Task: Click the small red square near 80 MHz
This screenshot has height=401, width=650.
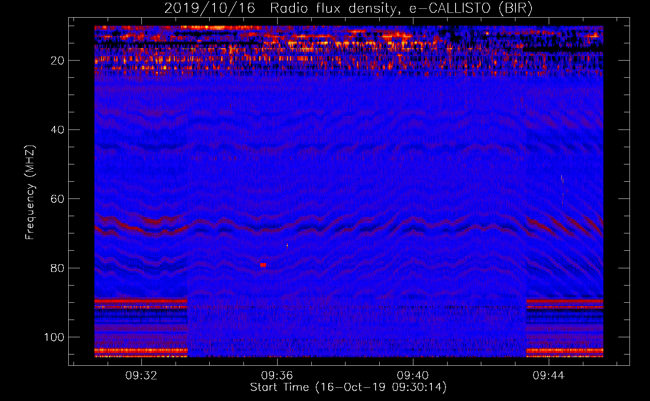Action: pyautogui.click(x=263, y=265)
